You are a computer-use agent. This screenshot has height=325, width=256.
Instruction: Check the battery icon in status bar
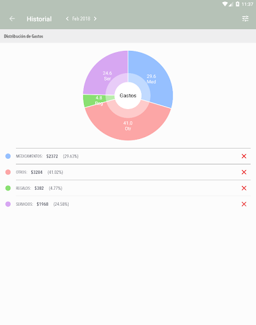tap(238, 4)
